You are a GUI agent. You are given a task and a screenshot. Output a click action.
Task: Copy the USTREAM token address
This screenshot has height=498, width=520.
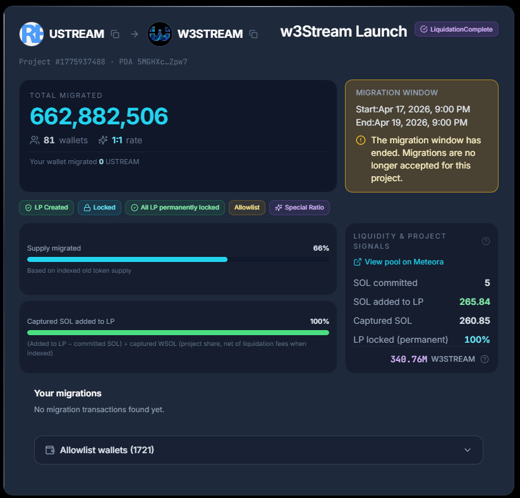[x=115, y=34]
